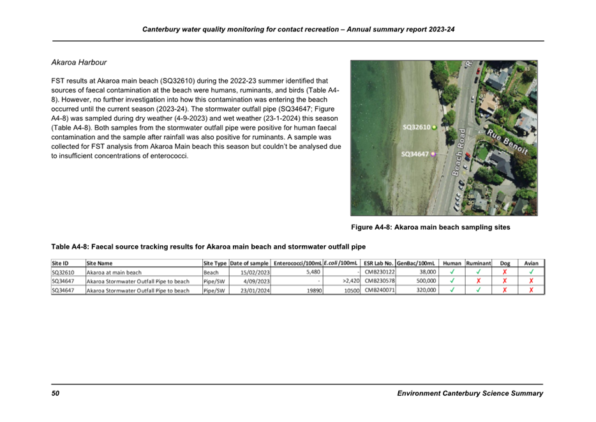
Task: Click the purple SQ34647 marker on the map
Action: coord(433,154)
